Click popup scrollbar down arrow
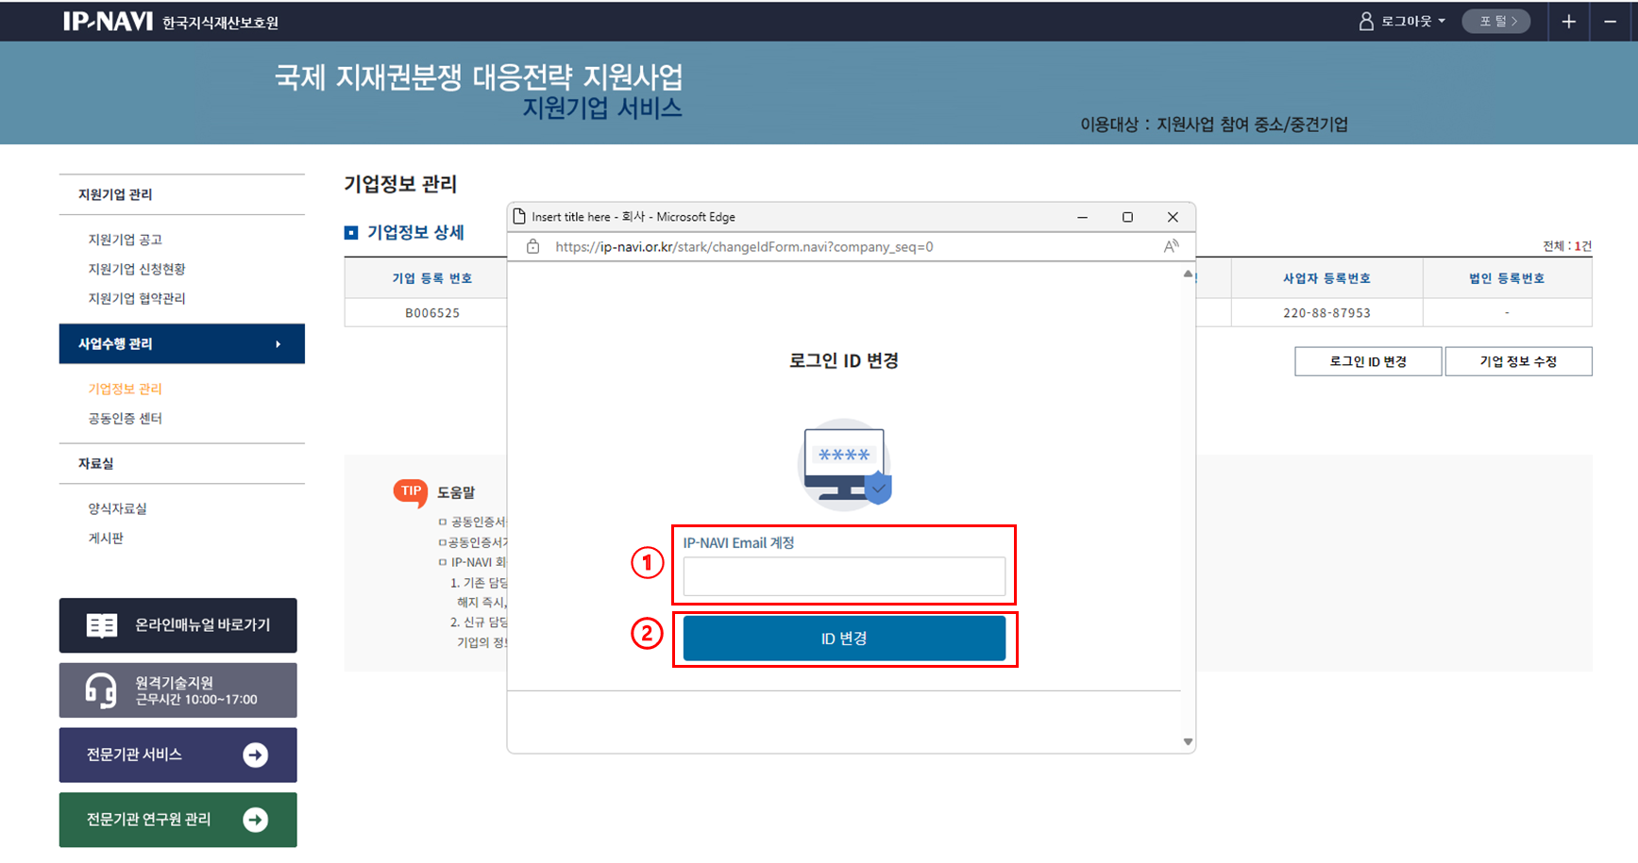 [1188, 741]
